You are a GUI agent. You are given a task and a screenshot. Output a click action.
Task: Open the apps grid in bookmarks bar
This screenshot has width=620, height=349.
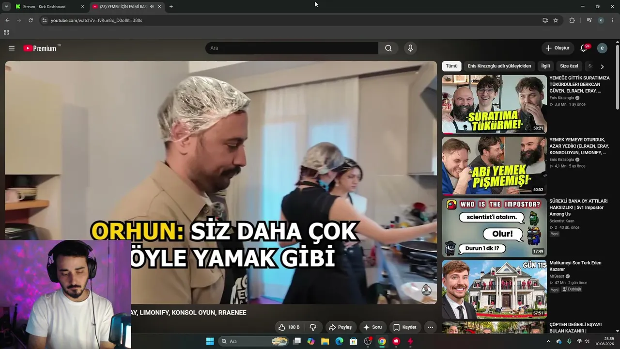tap(6, 32)
